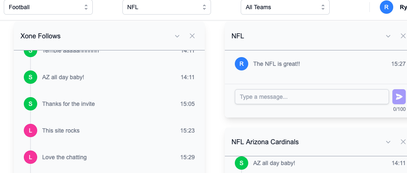Collapse the NFL chat panel
Image resolution: width=407 pixels, height=173 pixels.
coord(388,36)
